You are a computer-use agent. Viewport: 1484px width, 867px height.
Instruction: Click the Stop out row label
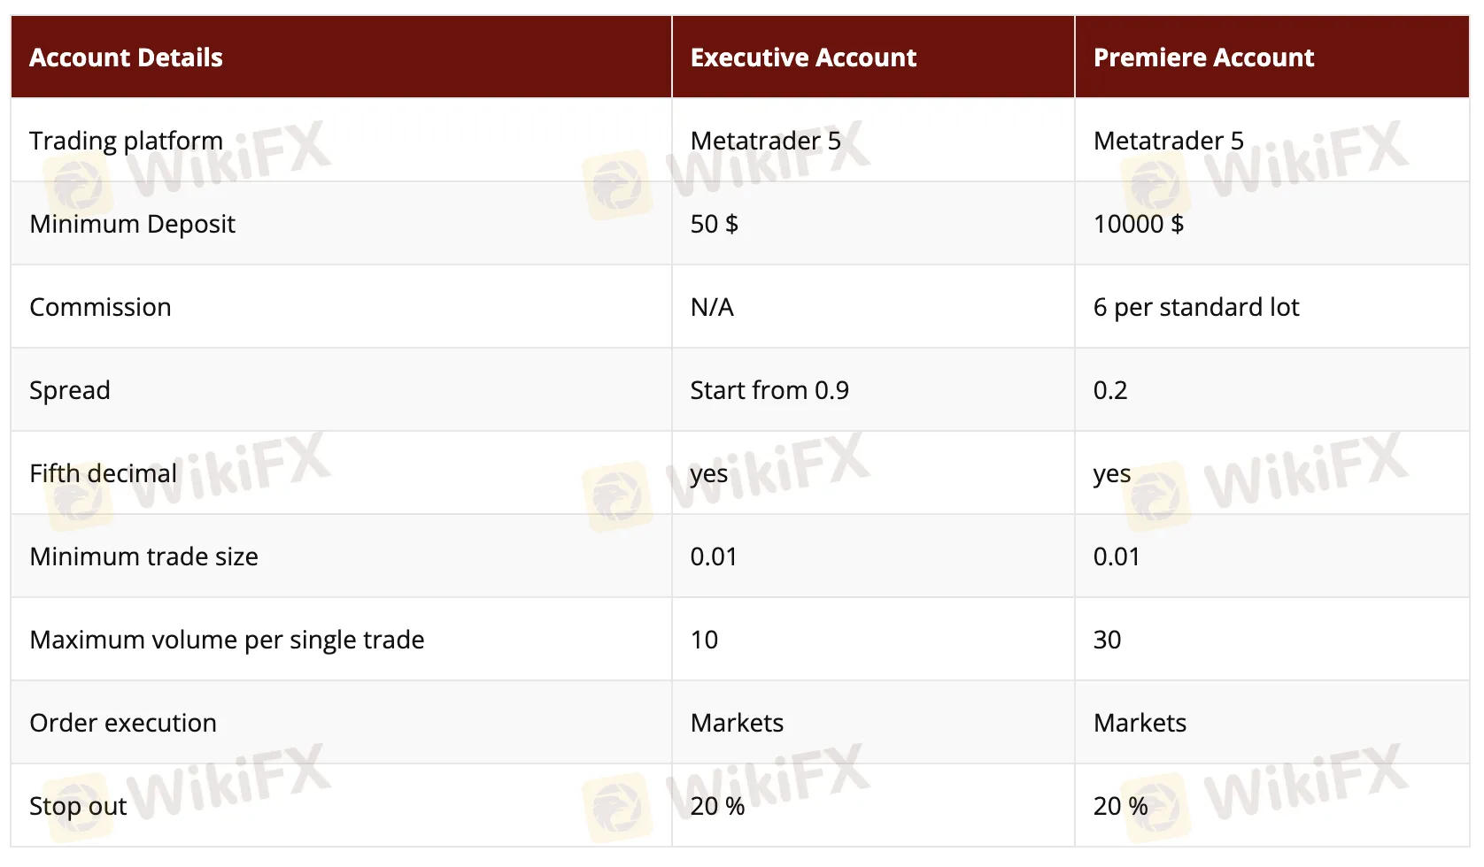click(x=78, y=806)
